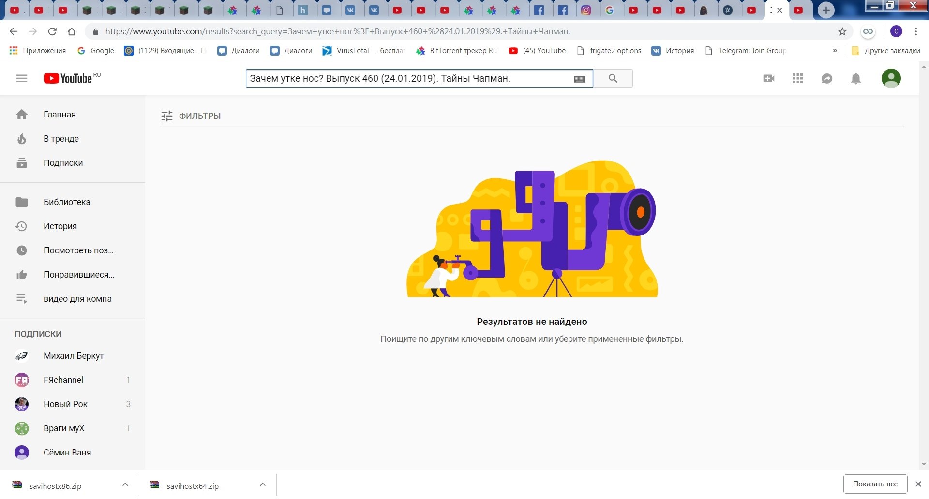Open the savihostx86.zip download

click(55, 486)
